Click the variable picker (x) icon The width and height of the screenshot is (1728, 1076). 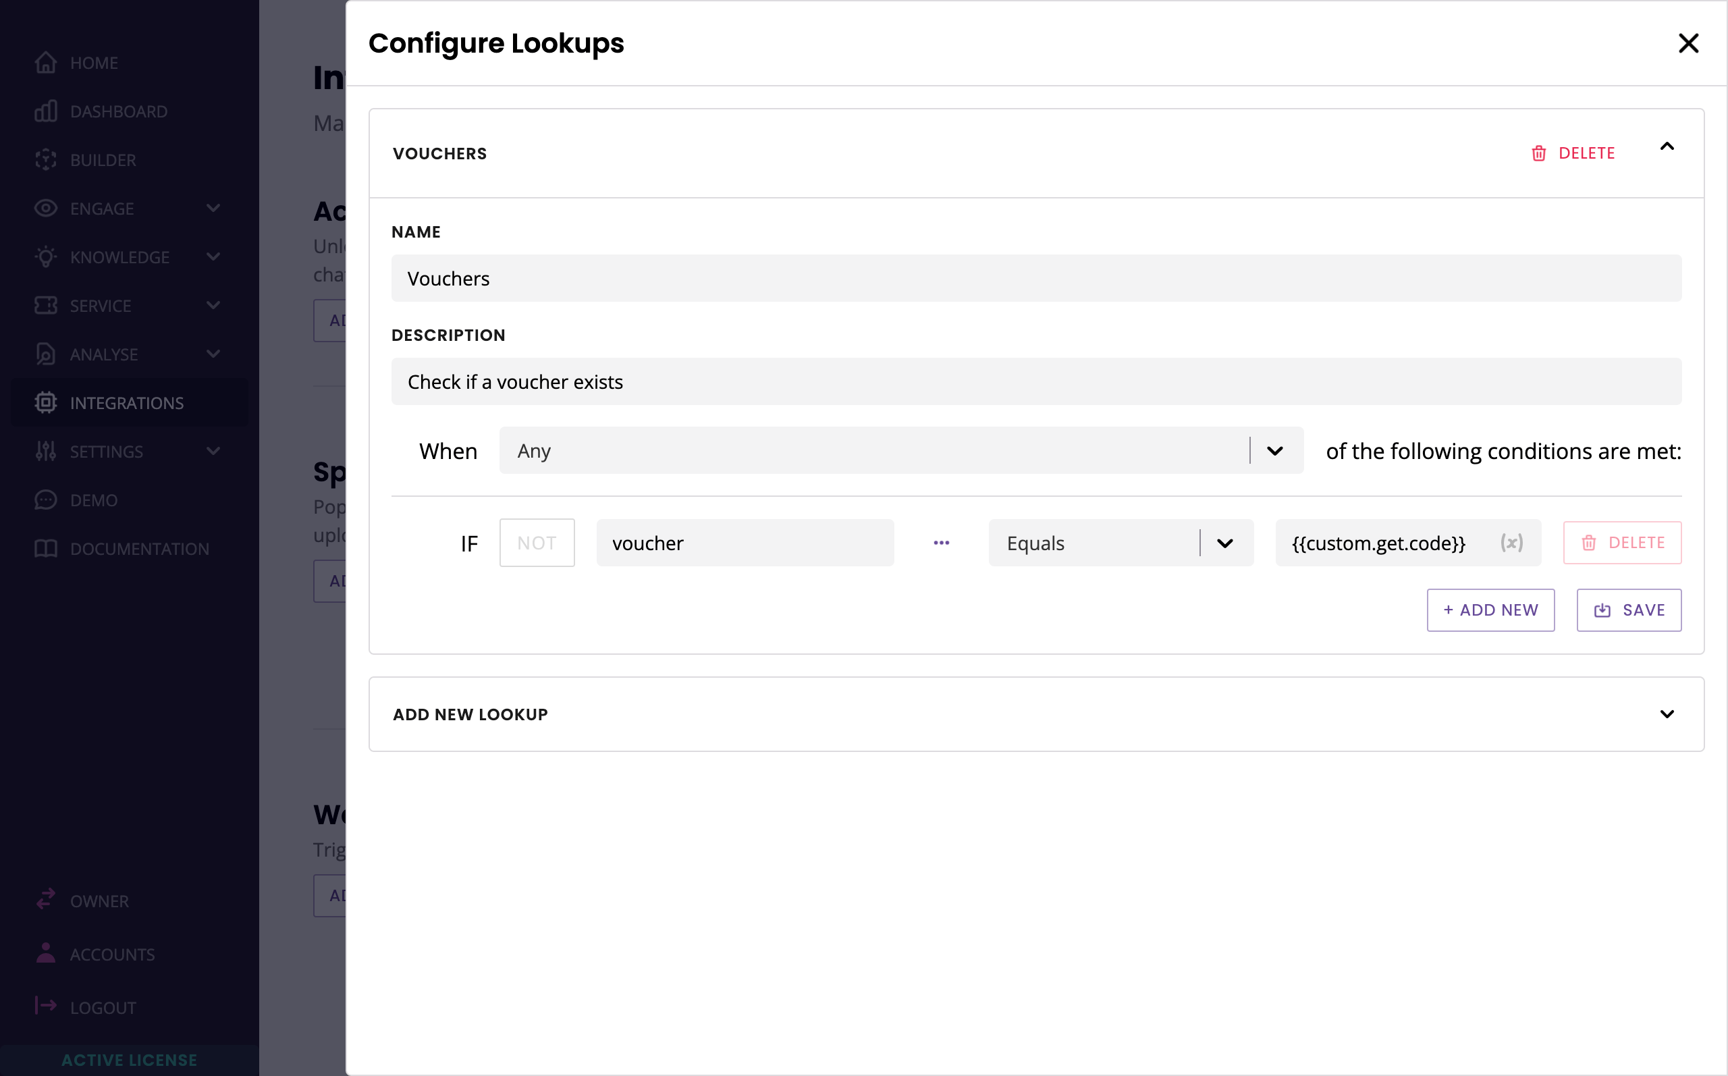[x=1511, y=543]
